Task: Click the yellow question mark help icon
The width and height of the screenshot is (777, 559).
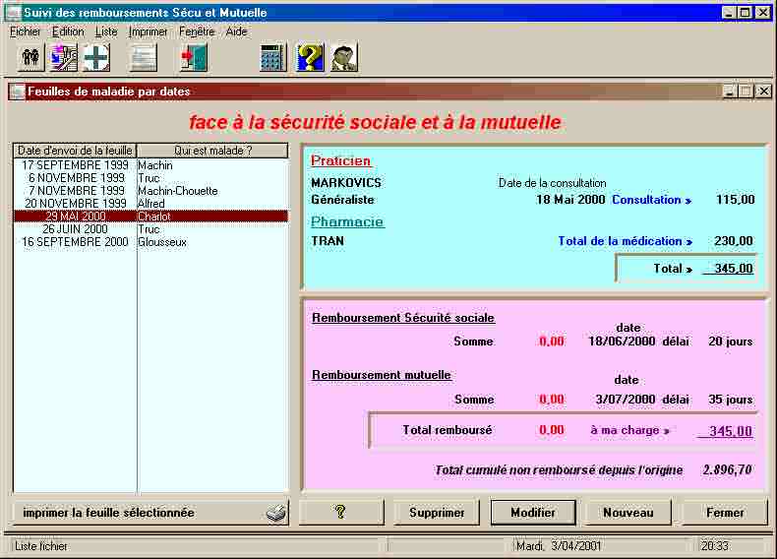Action: [x=310, y=57]
